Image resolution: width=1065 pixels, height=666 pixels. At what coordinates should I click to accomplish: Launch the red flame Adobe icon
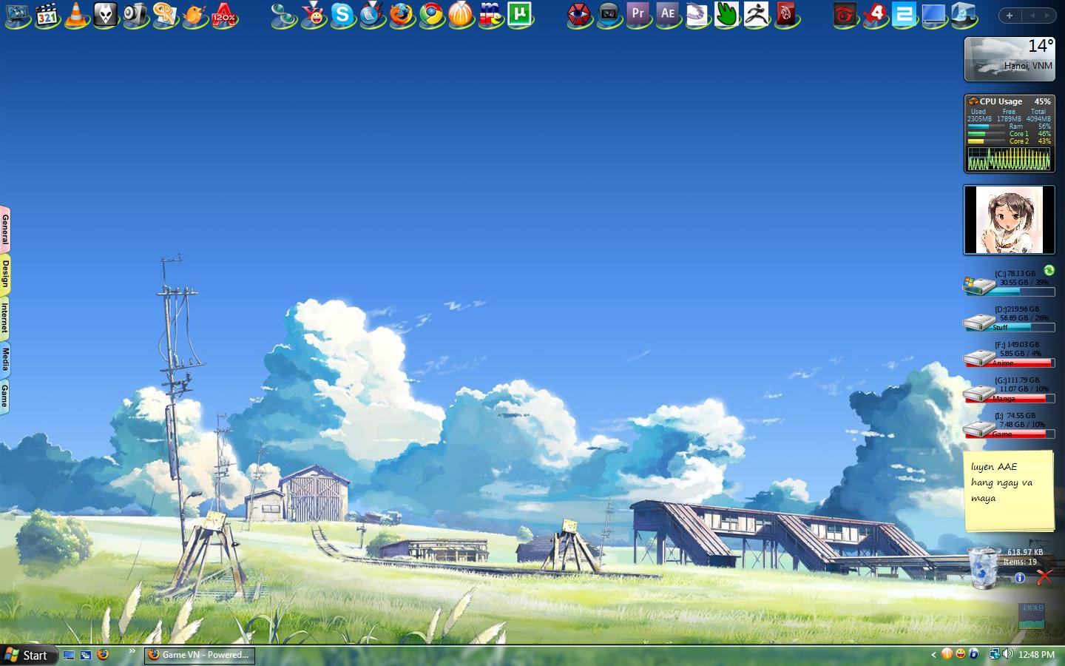pos(786,15)
